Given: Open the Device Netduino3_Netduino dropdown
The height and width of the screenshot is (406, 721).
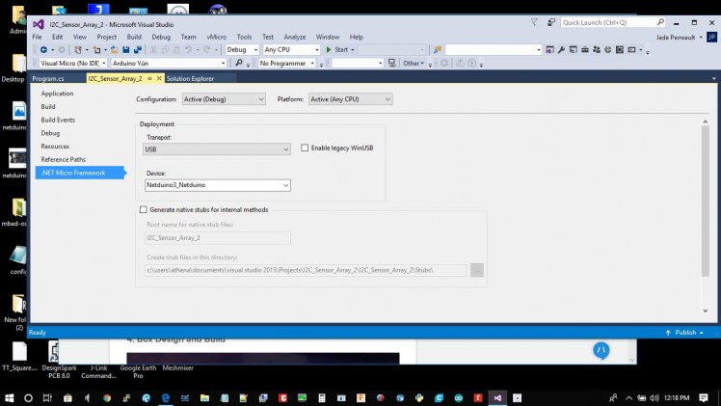Looking at the screenshot, I should point(218,185).
